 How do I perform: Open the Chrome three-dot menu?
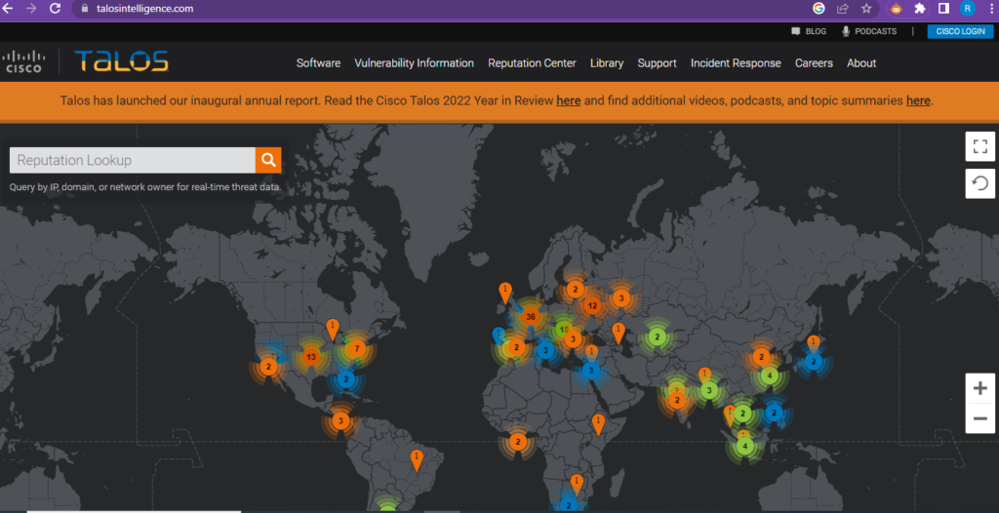pyautogui.click(x=991, y=8)
